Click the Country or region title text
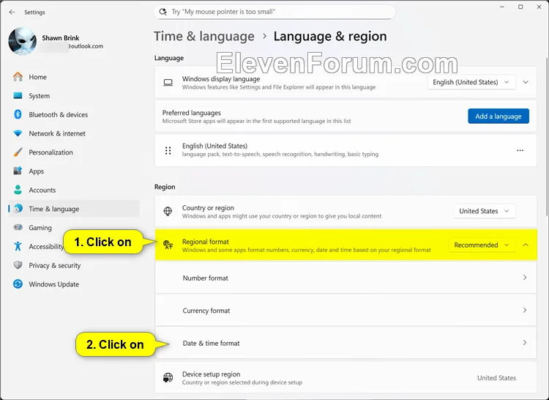The image size is (549, 400). [x=208, y=208]
